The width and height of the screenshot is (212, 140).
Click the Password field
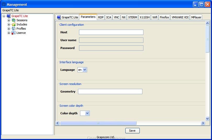[111, 48]
